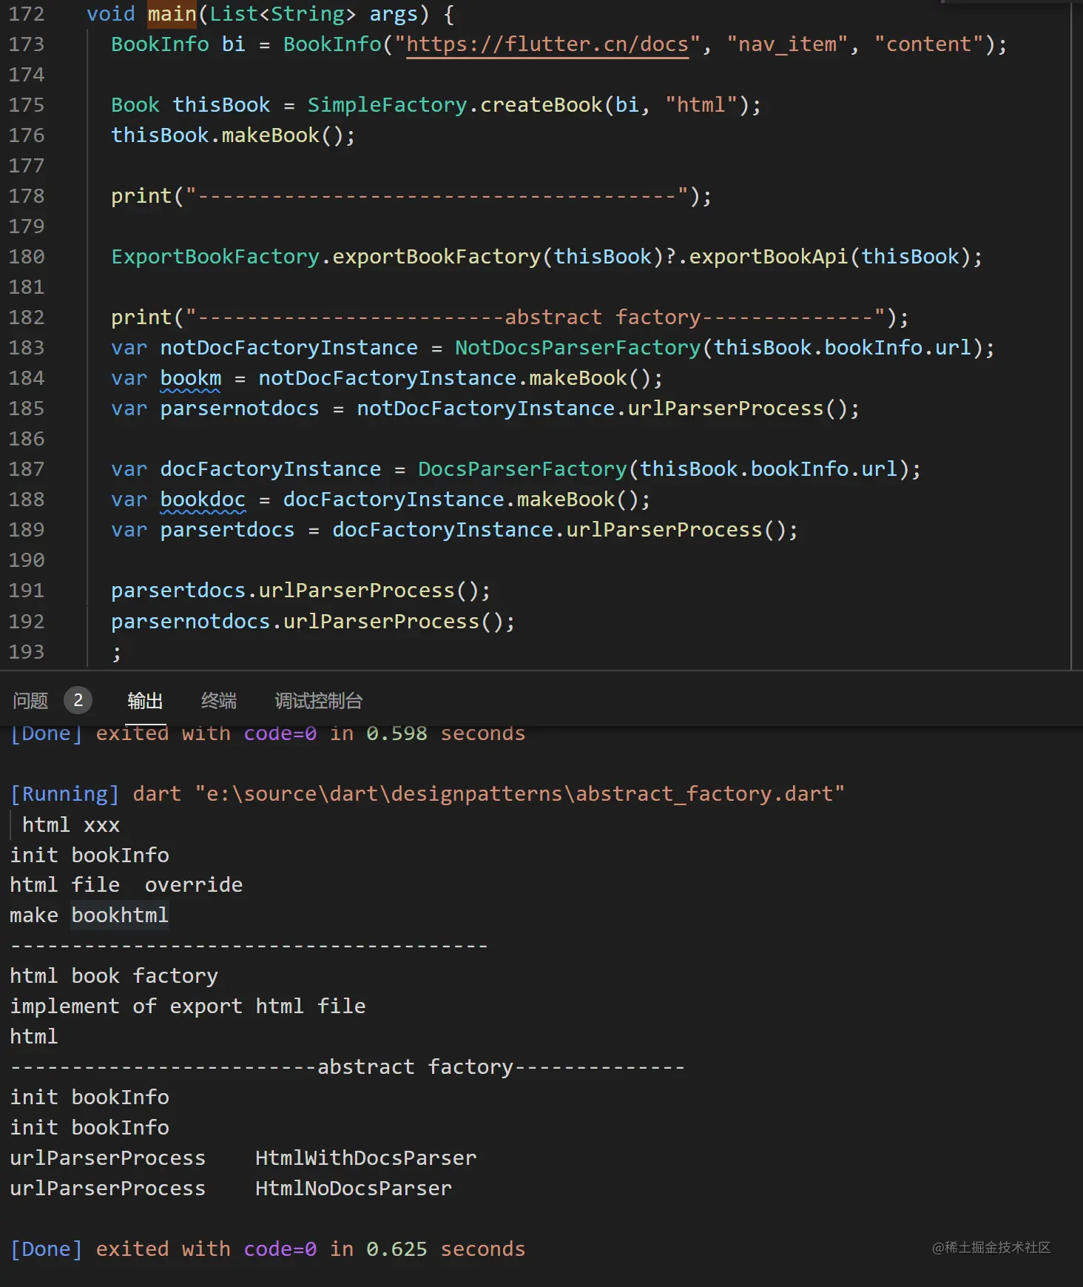Screen dimensions: 1083x1287
Task: Click the abstract factory separator output line
Action: click(x=347, y=1067)
